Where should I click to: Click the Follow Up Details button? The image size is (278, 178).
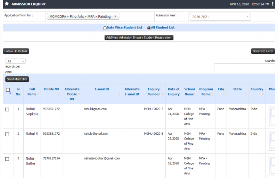click(x=16, y=51)
